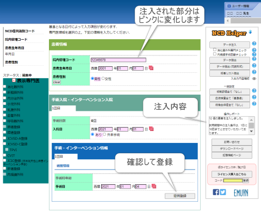Check the CVIT checkbox
261x212 pixels.
(5, 155)
